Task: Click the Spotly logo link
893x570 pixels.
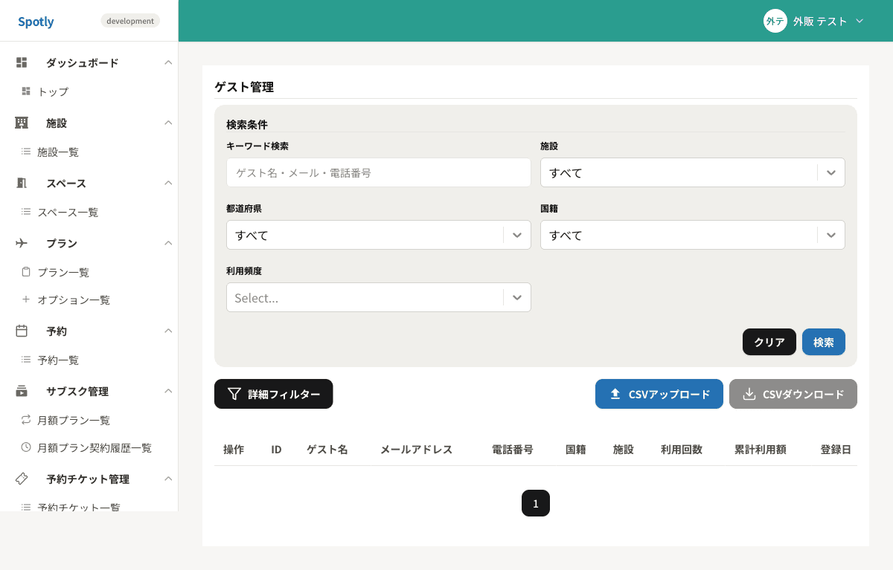Action: pos(36,21)
